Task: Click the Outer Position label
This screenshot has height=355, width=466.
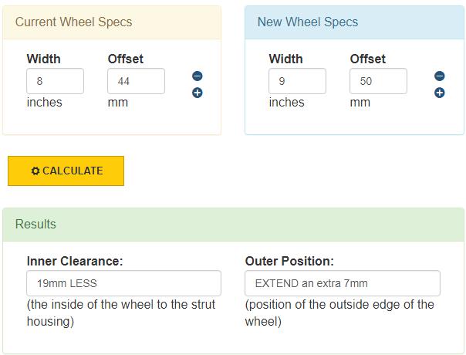Action: coord(289,261)
